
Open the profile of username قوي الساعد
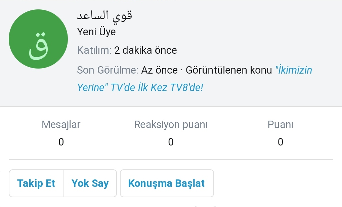104,15
